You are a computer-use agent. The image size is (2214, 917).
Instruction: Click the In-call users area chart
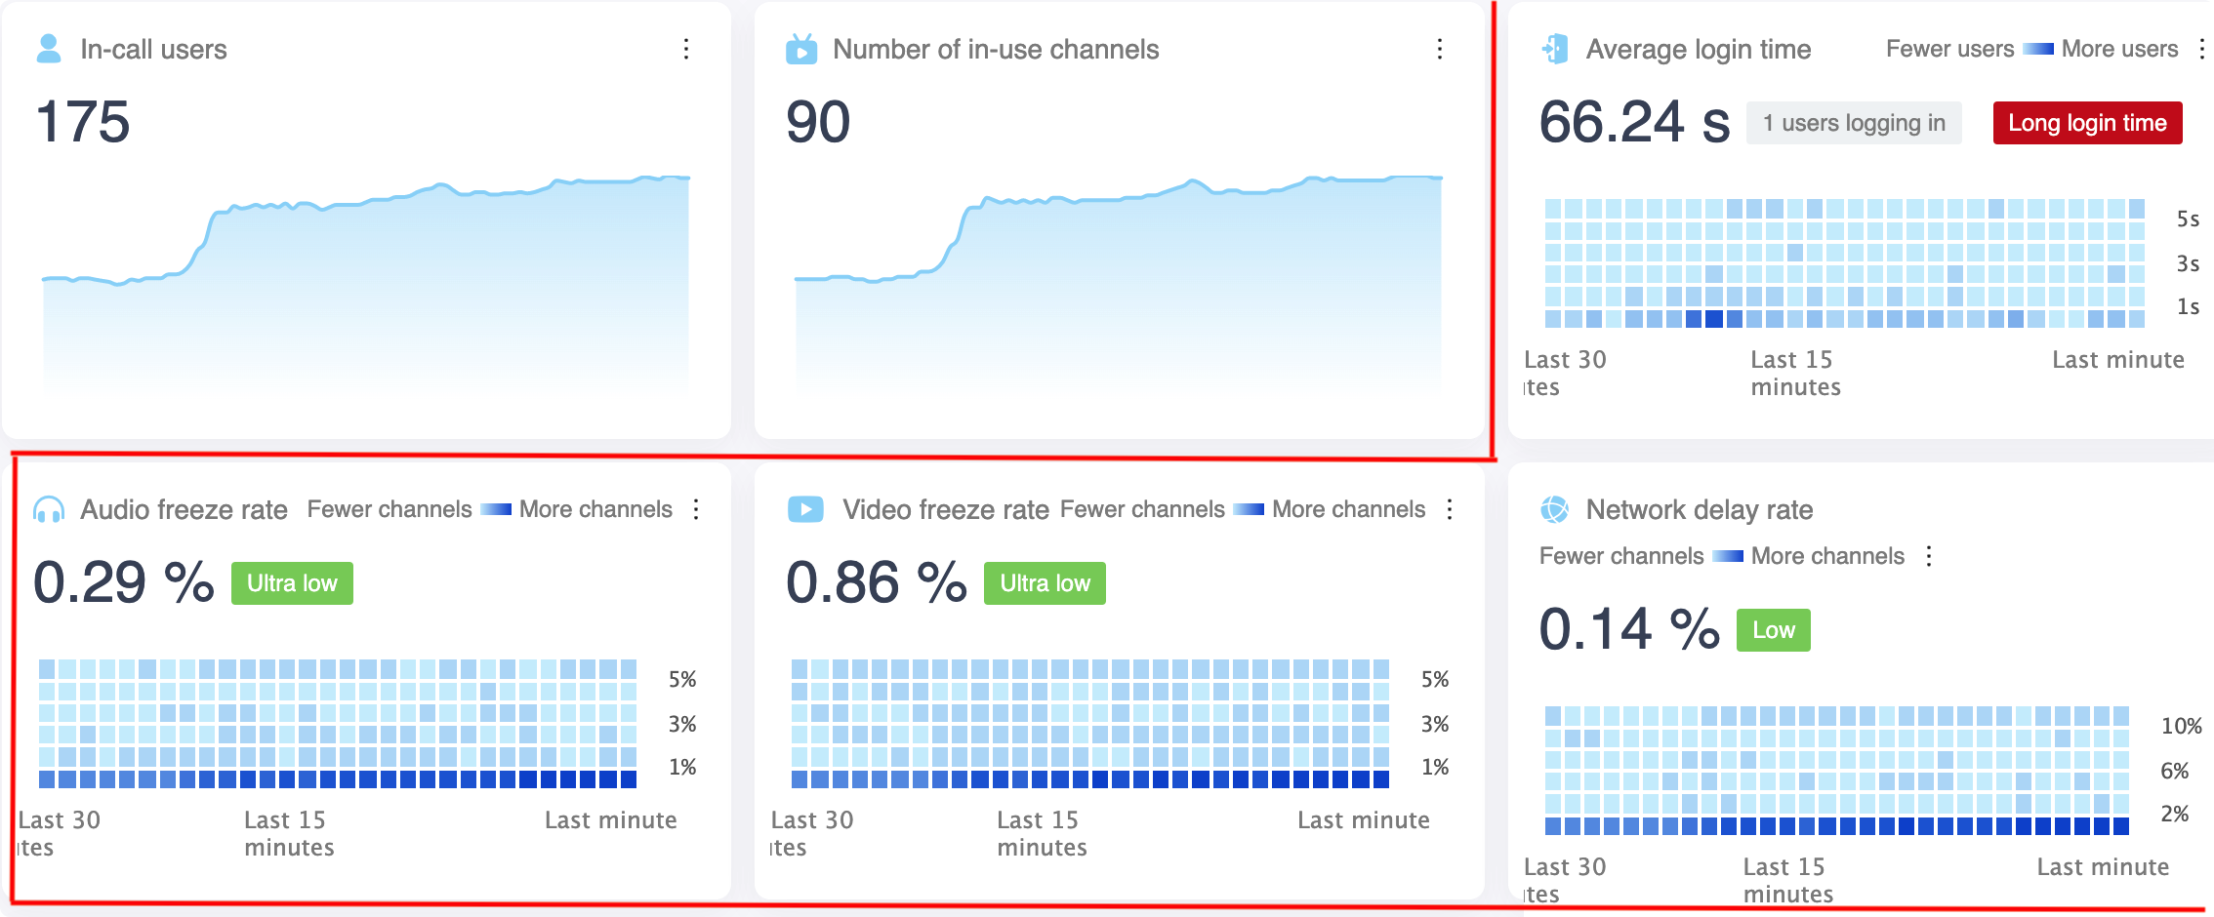click(x=366, y=293)
